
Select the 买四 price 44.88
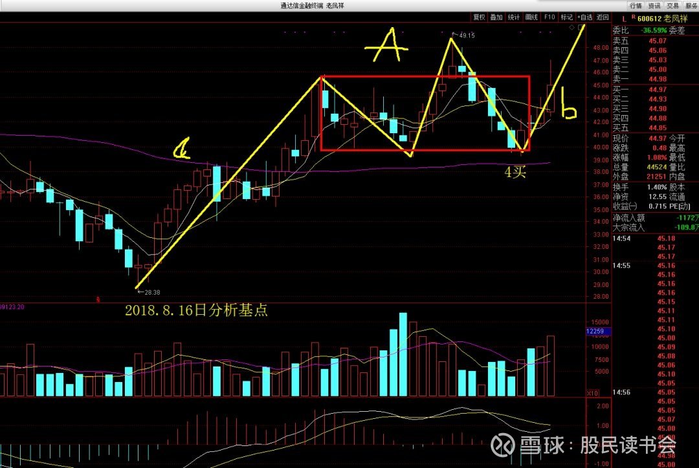(x=658, y=118)
